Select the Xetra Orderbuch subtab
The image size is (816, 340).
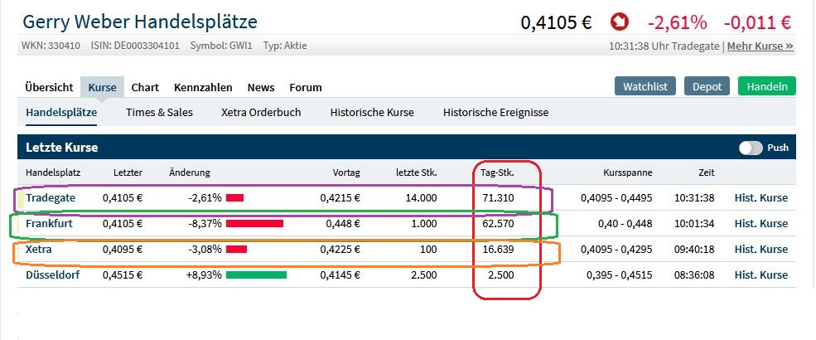pyautogui.click(x=261, y=112)
